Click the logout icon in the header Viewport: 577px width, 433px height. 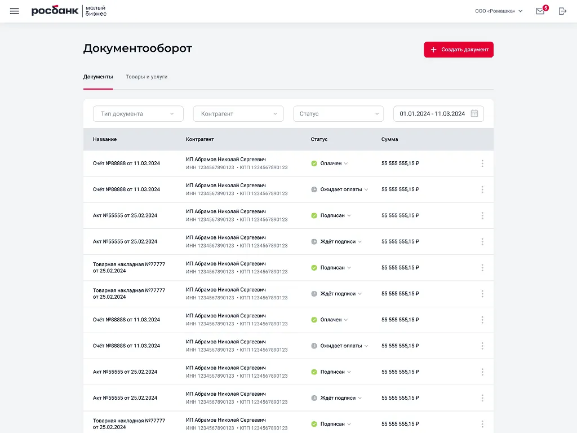pos(563,11)
